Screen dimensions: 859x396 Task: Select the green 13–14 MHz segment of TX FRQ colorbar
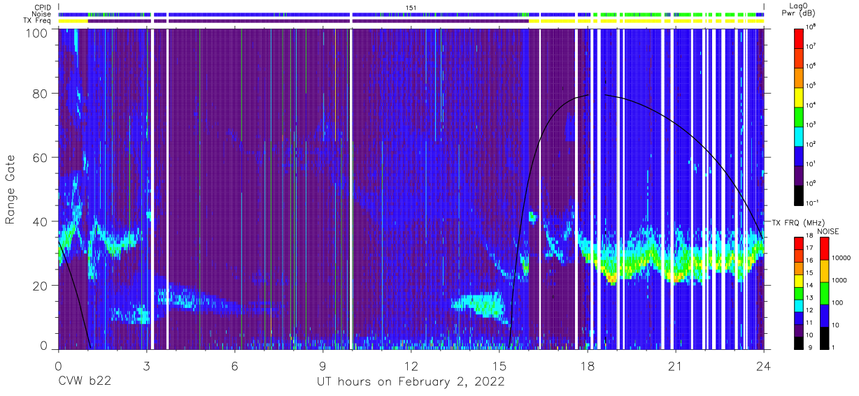coord(799,293)
